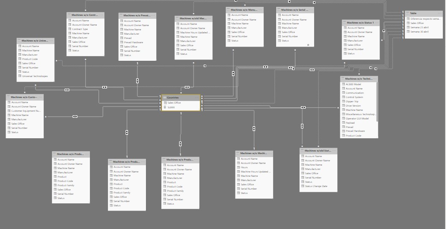This screenshot has width=446, height=229.
Task: Click filter arrow on Machines w/o Unive relationship line
Action: [x=67, y=90]
